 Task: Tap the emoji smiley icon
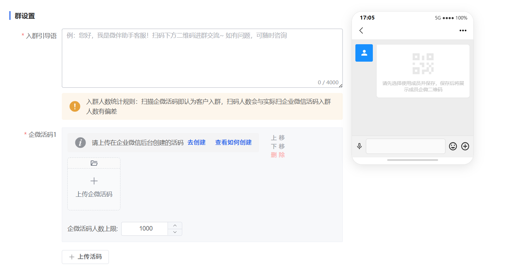click(x=453, y=146)
